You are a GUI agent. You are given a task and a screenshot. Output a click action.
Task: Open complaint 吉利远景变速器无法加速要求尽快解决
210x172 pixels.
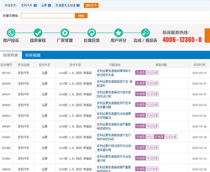pos(114,116)
